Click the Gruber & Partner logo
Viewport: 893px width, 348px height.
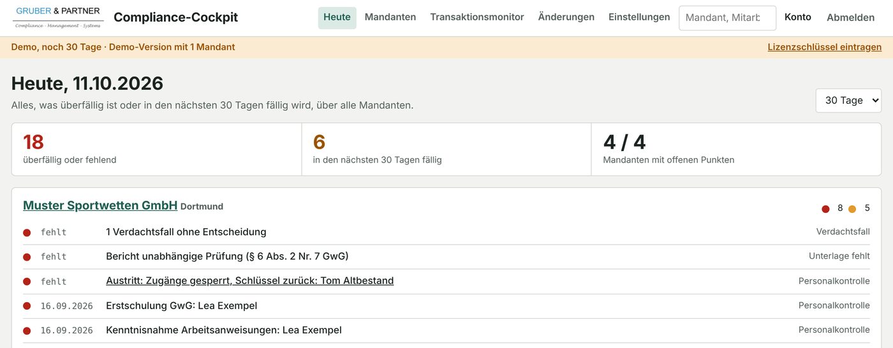[58, 17]
